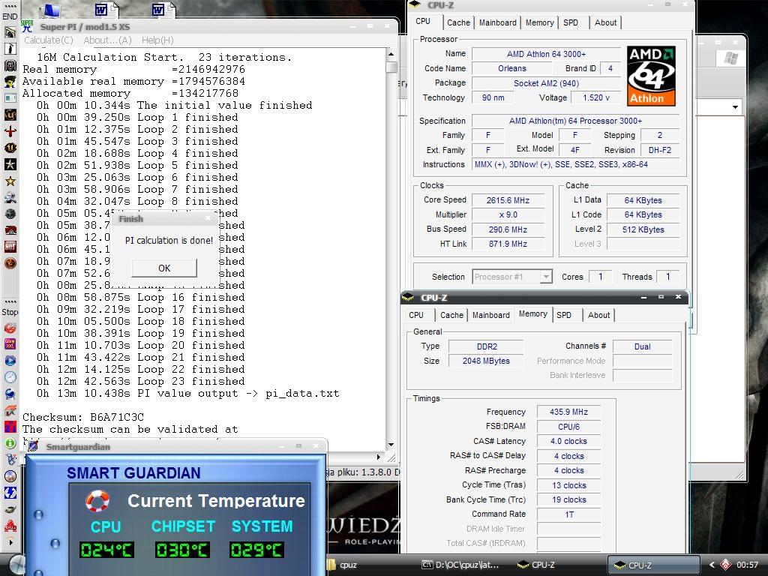Viewport: 768px width, 576px height.
Task: Show hidden system tray icons
Action: coord(712,565)
